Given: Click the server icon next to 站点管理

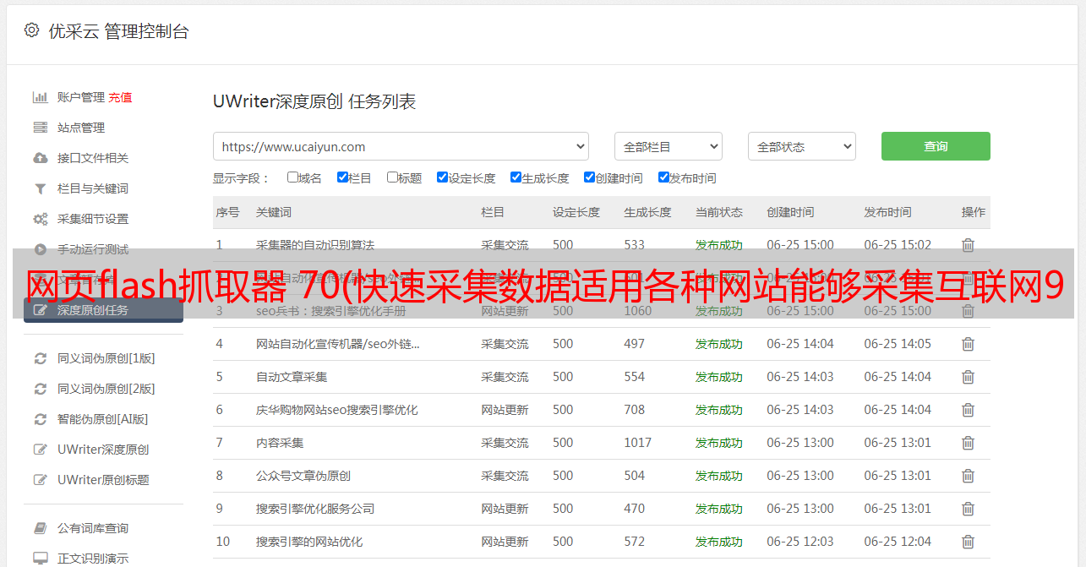Looking at the screenshot, I should tap(40, 128).
